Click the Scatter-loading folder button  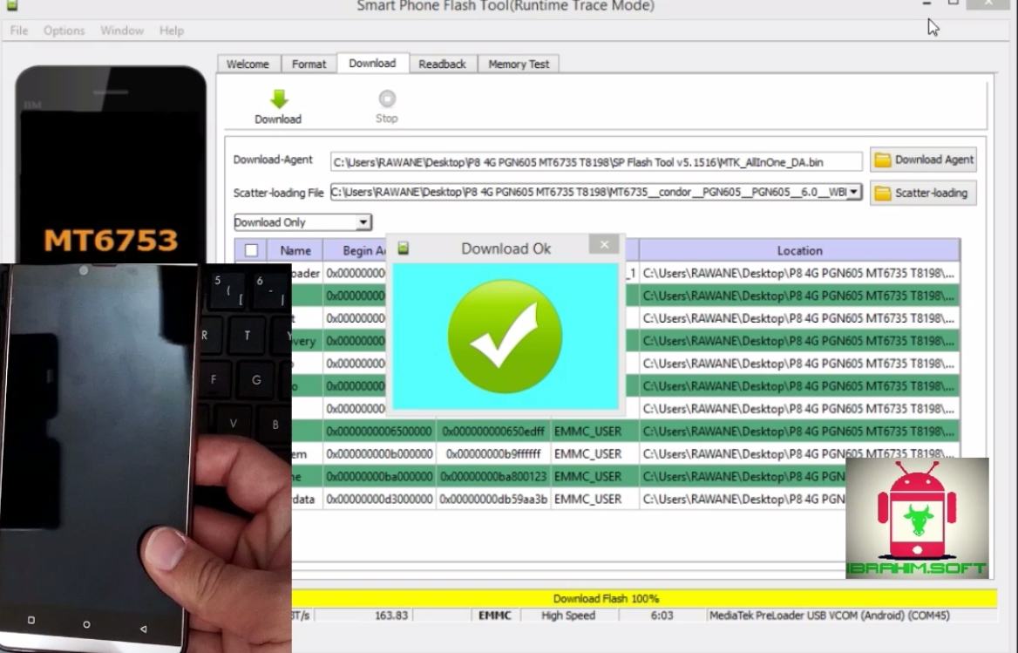click(x=922, y=193)
